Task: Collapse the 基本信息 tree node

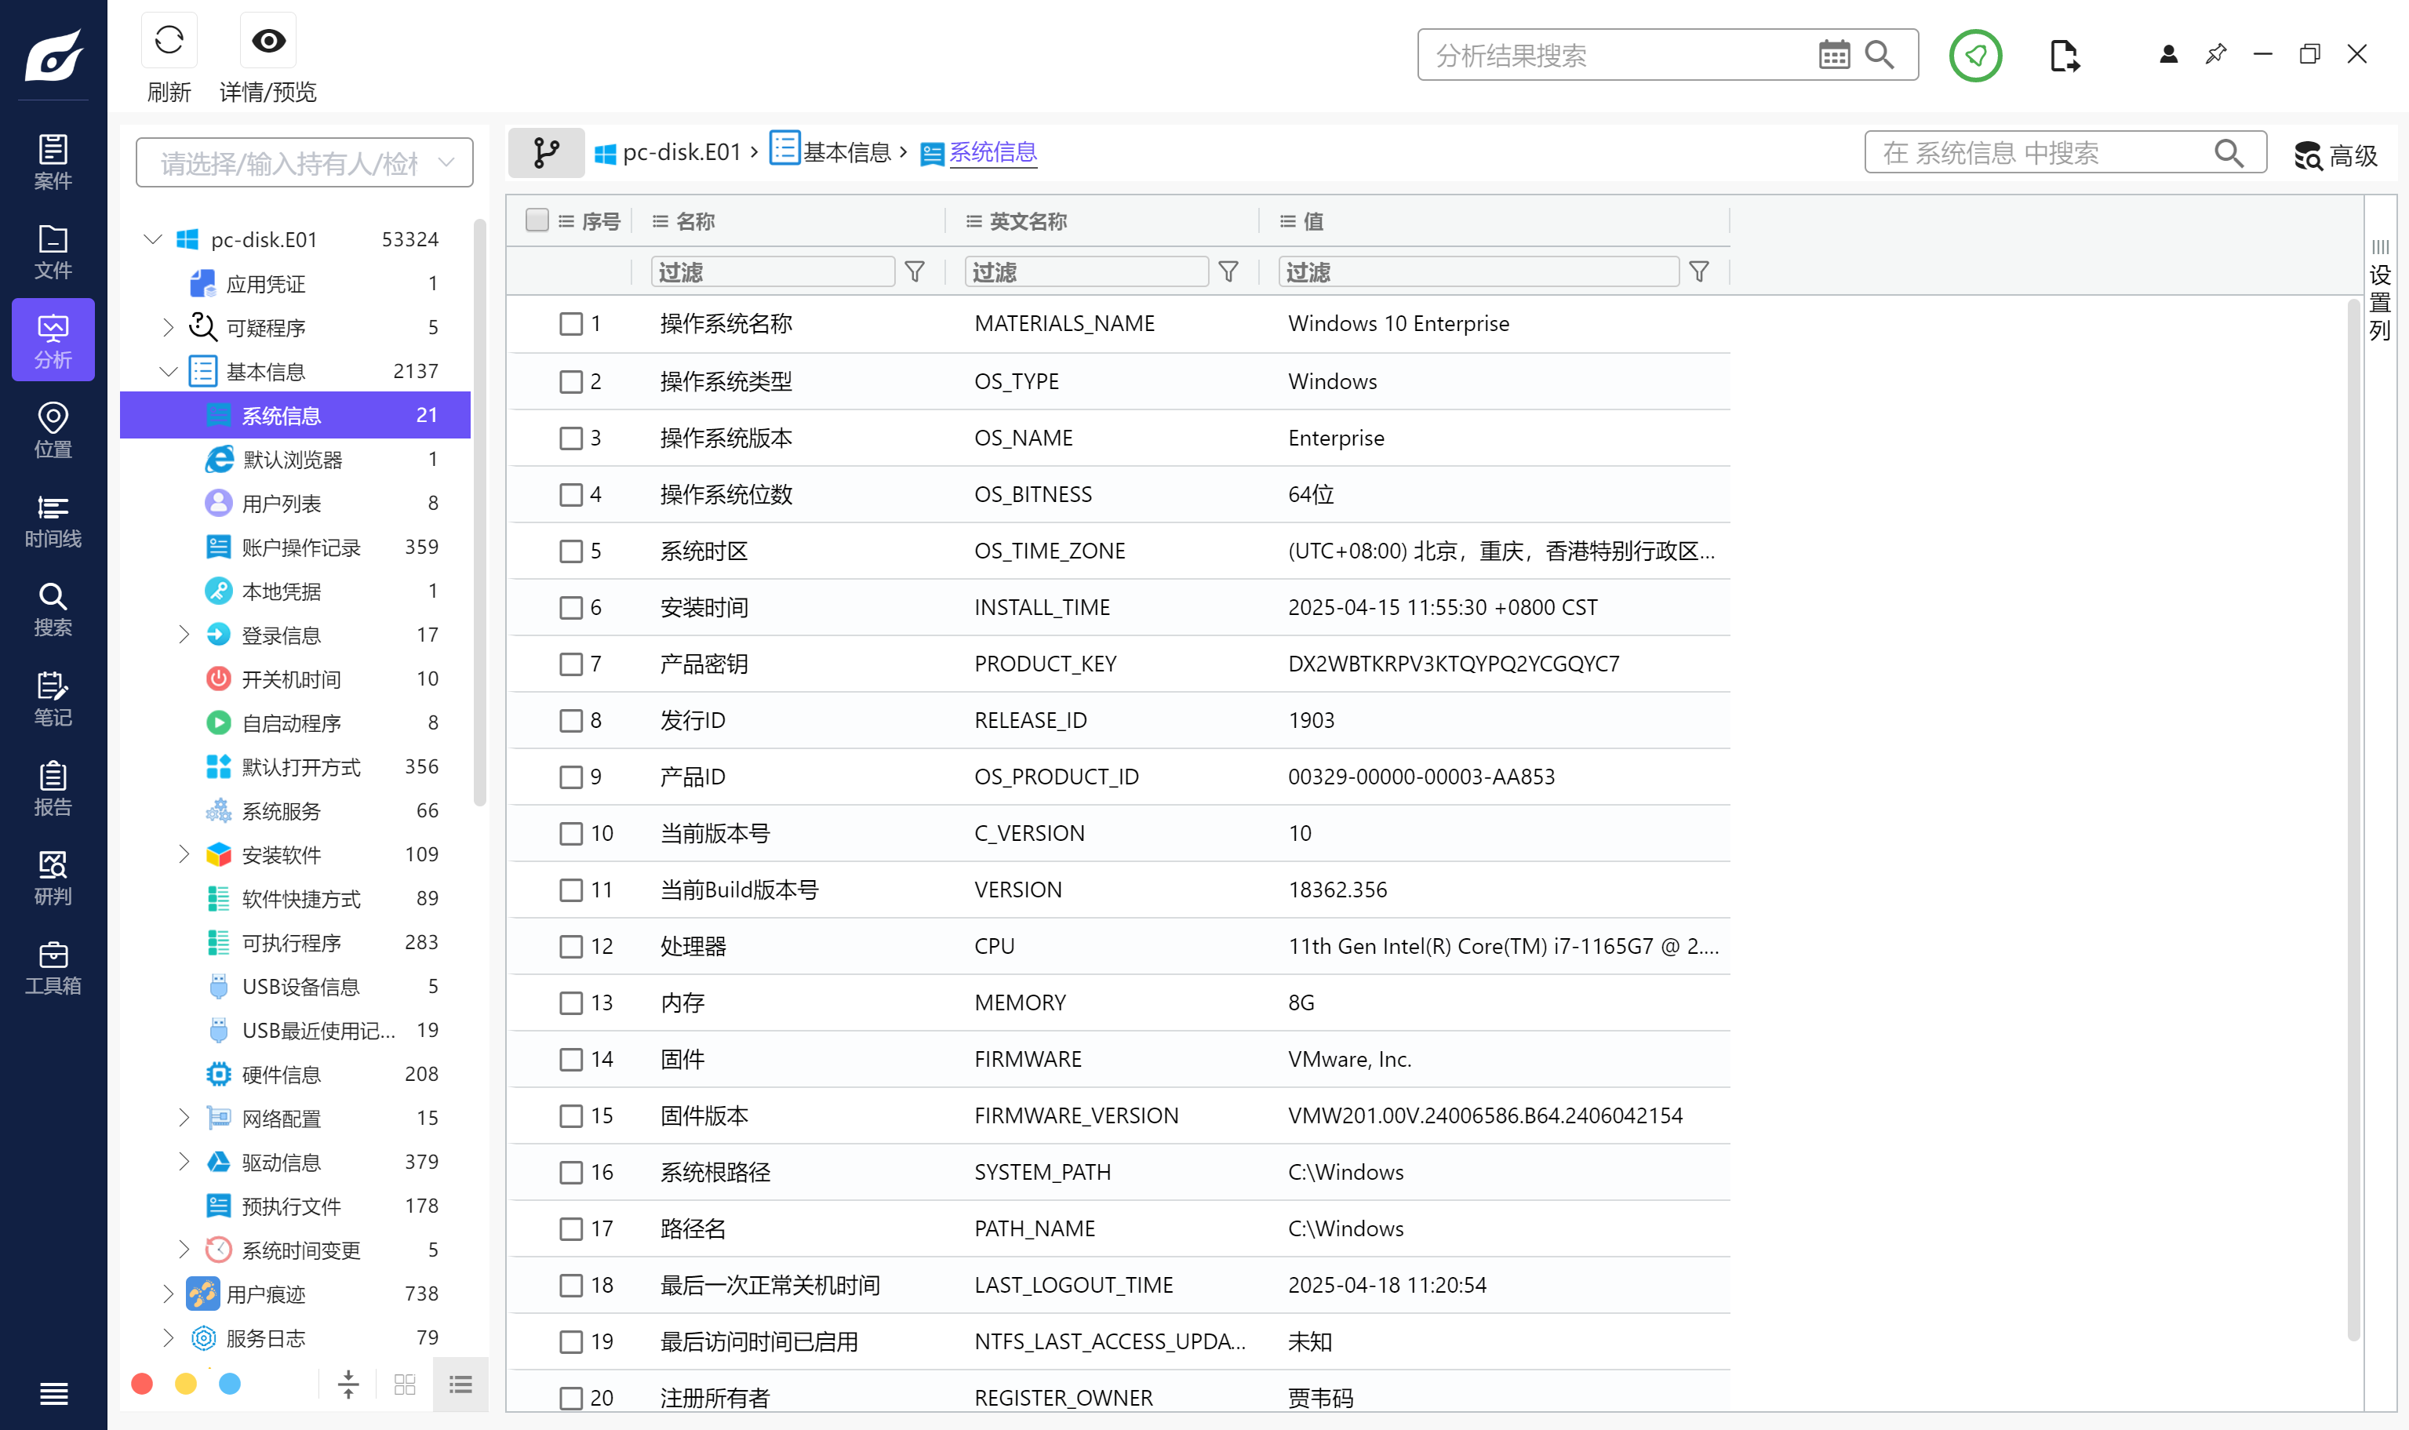Action: (x=169, y=371)
